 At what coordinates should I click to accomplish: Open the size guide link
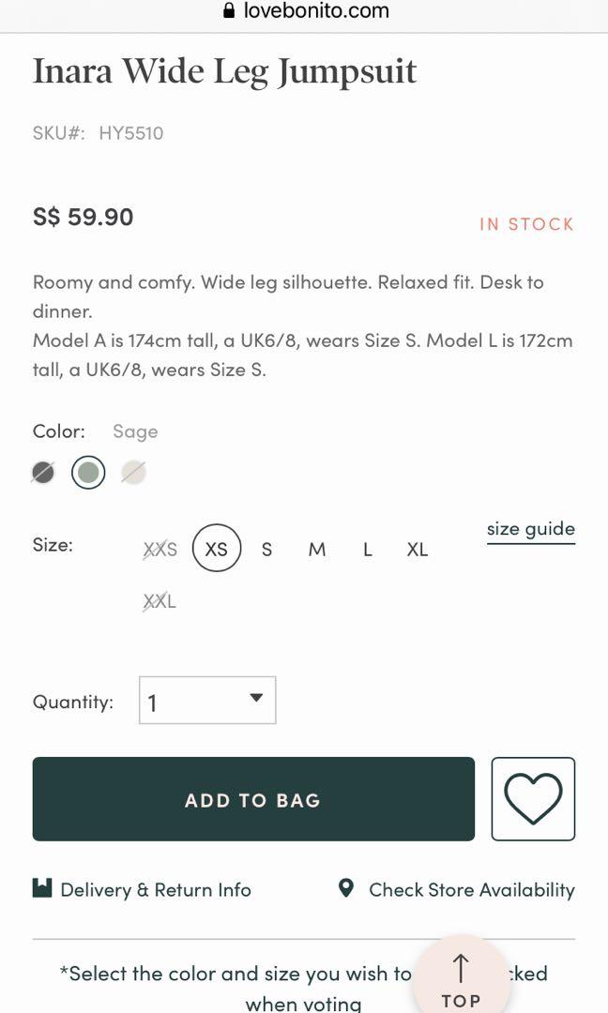point(530,528)
